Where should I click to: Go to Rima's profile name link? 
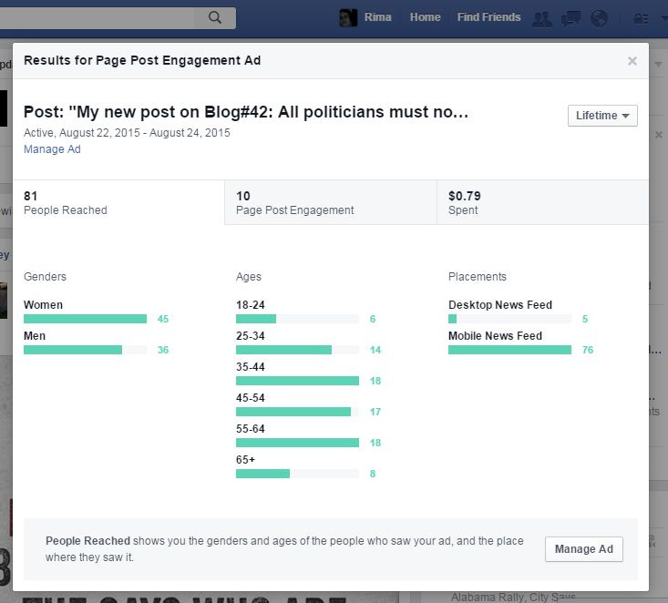(x=378, y=17)
